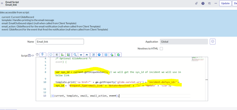The height and width of the screenshot is (110, 237).
Task: Open the more options ellipsis menu
Action: pos(216,3)
